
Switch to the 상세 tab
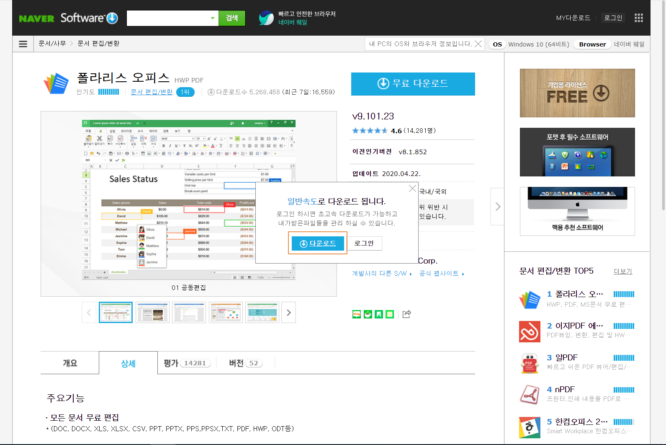click(128, 363)
